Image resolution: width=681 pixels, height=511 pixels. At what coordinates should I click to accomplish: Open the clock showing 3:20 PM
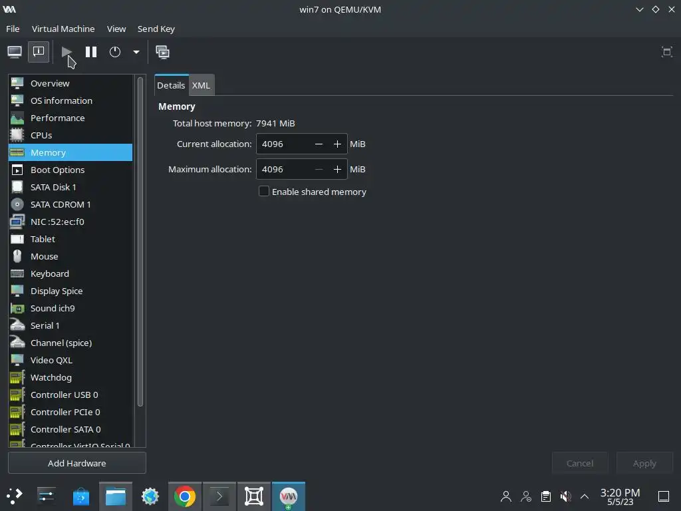(620, 496)
